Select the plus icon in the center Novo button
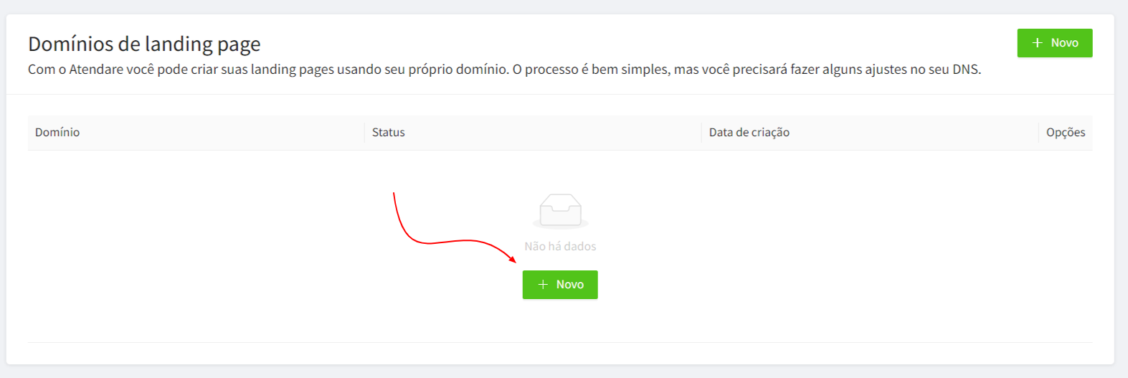Screen dimensions: 1128x378 point(543,285)
